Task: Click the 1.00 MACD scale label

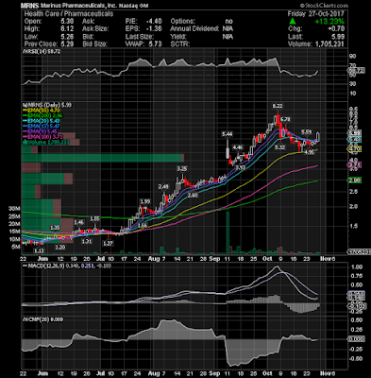Action: (x=357, y=266)
